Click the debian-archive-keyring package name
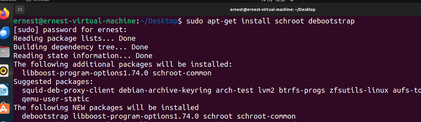 [165, 90]
